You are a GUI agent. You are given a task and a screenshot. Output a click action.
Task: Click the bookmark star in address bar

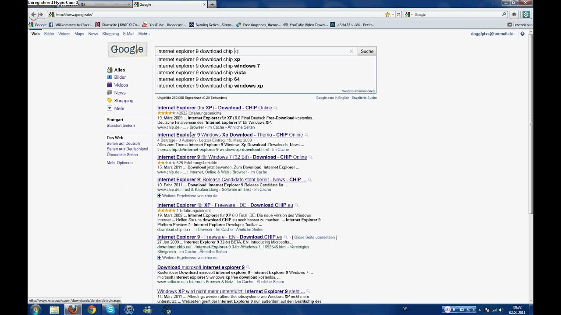tap(387, 14)
